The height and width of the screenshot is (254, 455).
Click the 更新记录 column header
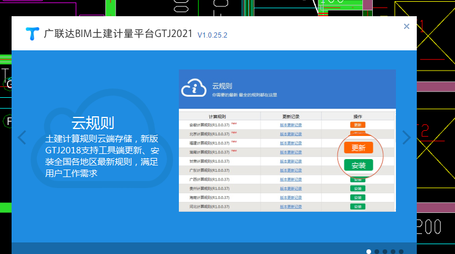pyautogui.click(x=291, y=116)
